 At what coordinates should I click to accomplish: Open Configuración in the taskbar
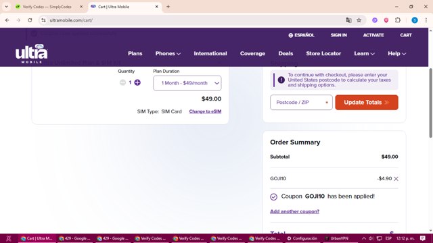(x=302, y=238)
